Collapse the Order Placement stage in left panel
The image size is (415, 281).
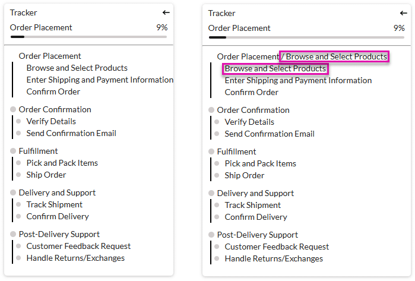coord(50,56)
